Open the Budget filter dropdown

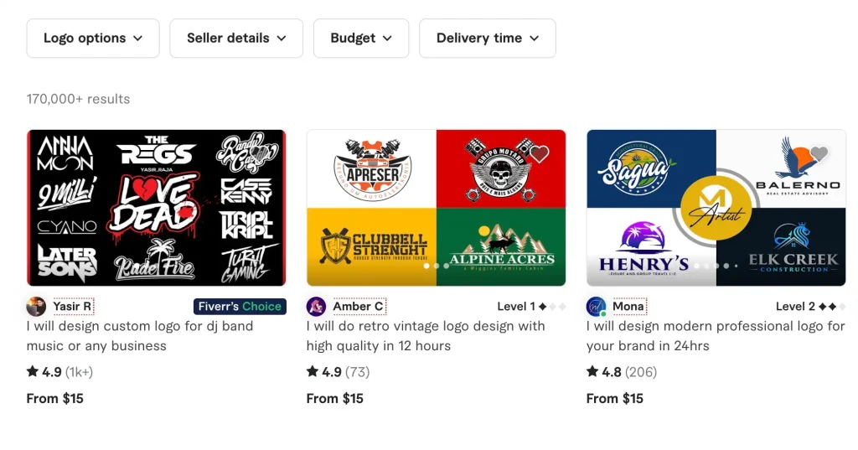pyautogui.click(x=361, y=39)
